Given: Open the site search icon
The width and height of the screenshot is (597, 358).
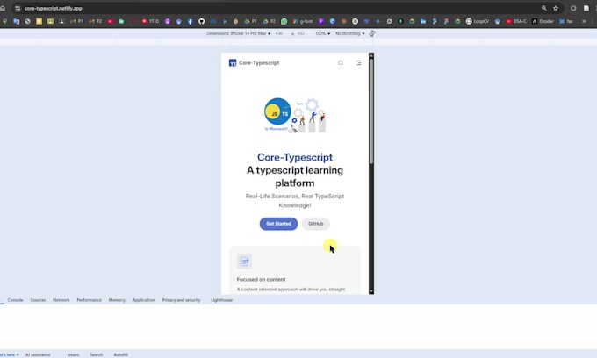Looking at the screenshot, I should (x=341, y=63).
